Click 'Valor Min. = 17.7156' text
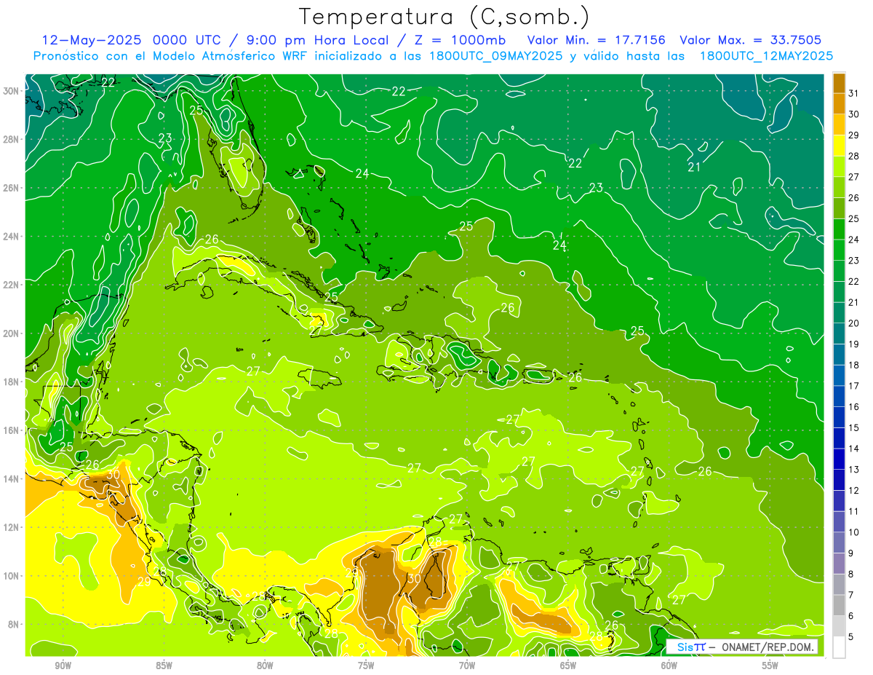This screenshot has width=873, height=675. [597, 40]
